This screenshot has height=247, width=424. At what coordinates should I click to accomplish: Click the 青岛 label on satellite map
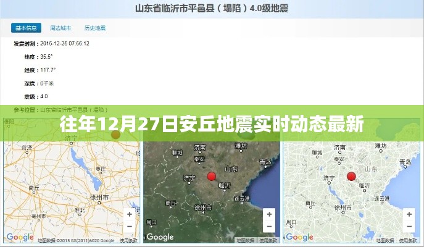click(x=266, y=162)
